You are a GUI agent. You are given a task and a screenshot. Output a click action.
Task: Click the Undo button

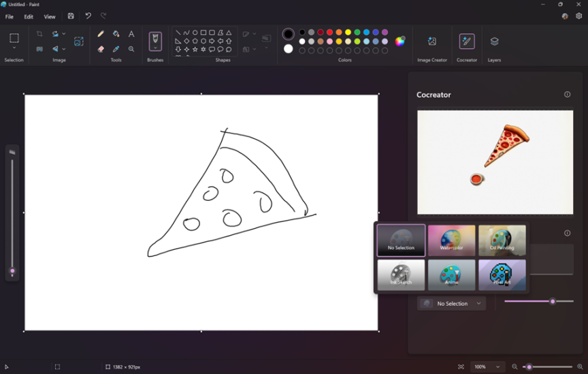(x=88, y=16)
